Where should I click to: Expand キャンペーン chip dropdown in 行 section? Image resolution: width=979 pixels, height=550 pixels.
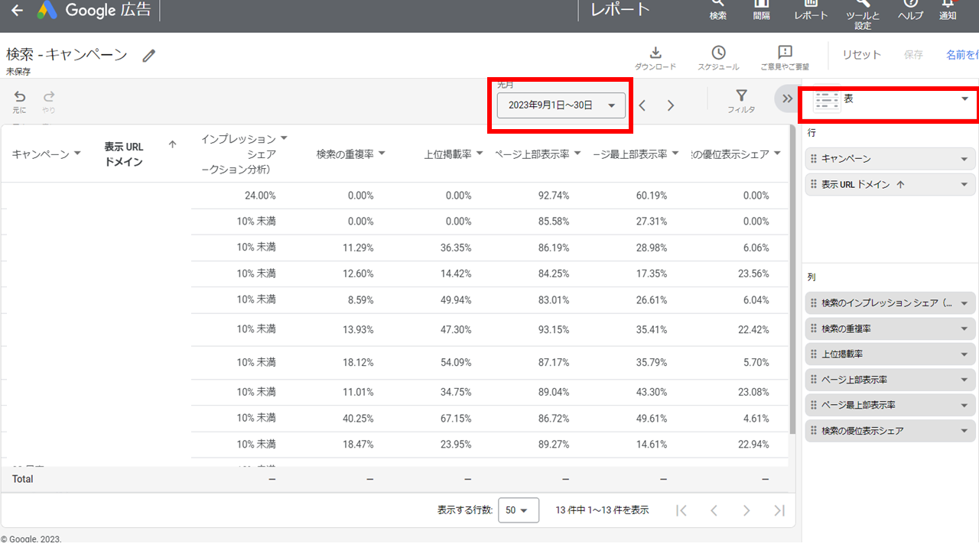[x=964, y=159]
